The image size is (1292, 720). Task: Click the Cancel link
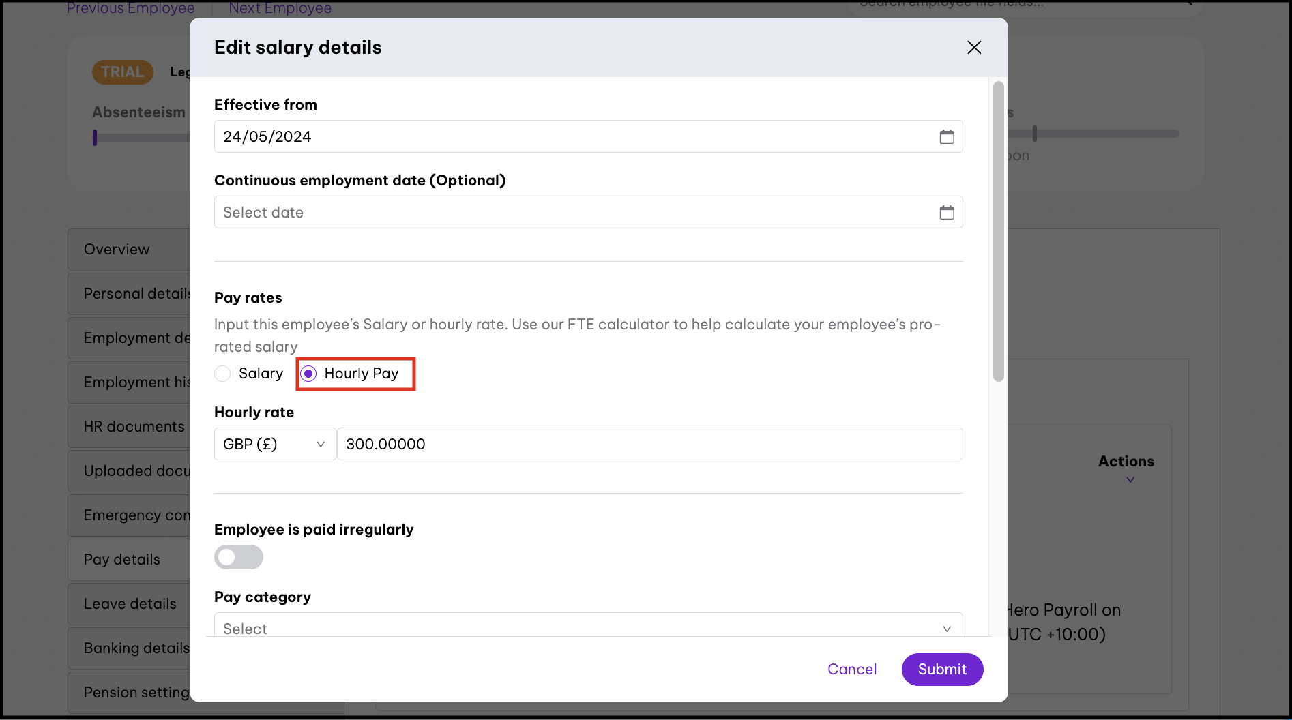point(851,670)
